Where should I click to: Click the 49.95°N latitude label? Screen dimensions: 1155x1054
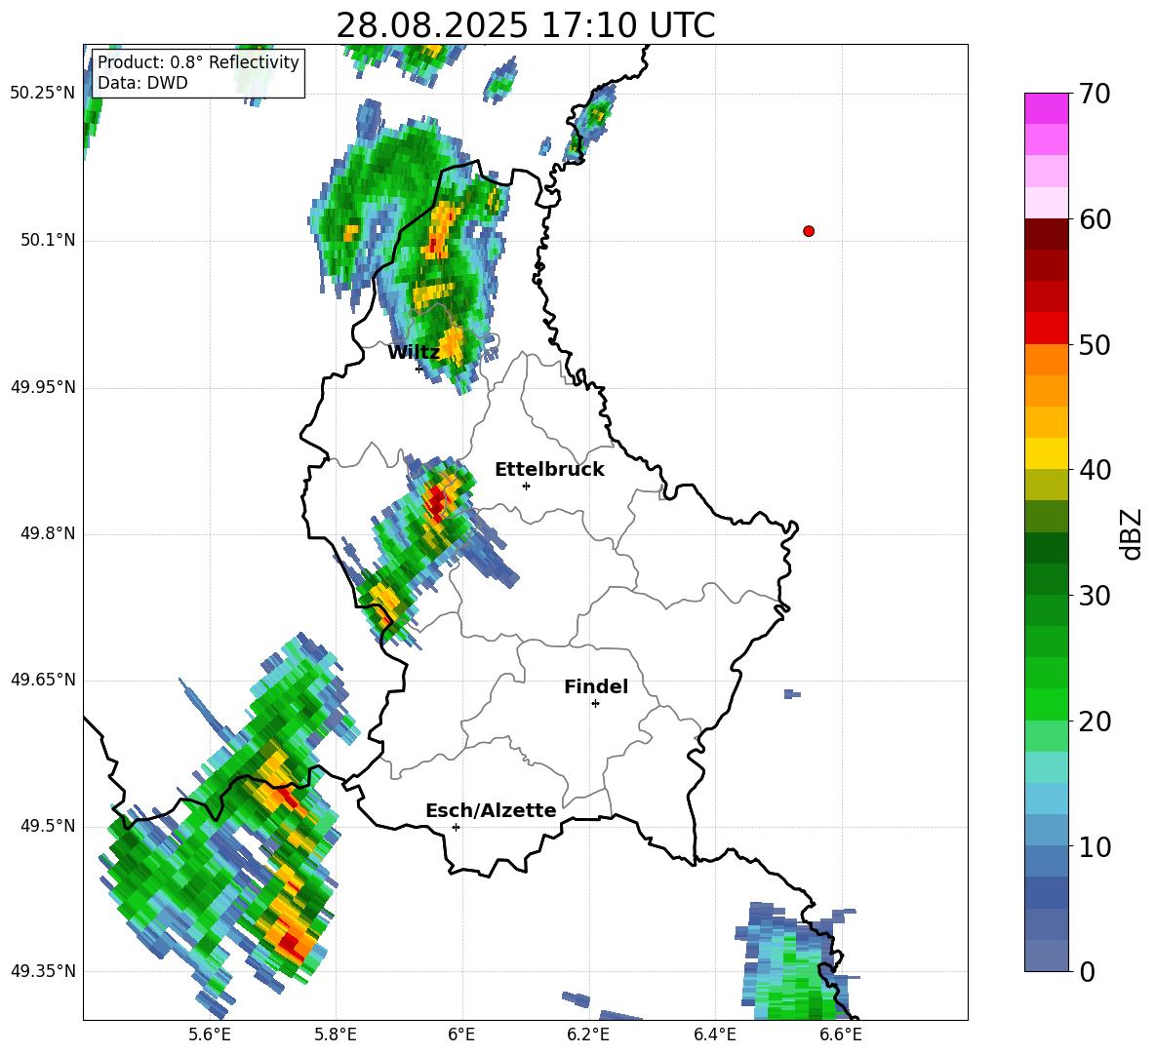[x=43, y=387]
